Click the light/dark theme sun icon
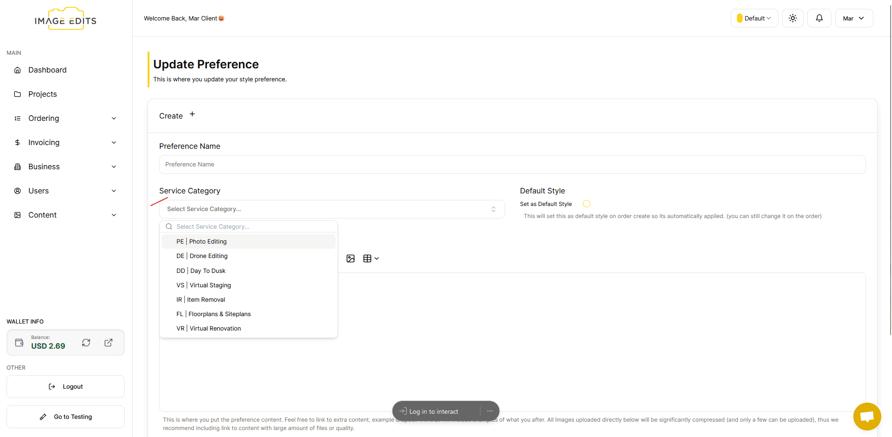892x437 pixels. (792, 18)
